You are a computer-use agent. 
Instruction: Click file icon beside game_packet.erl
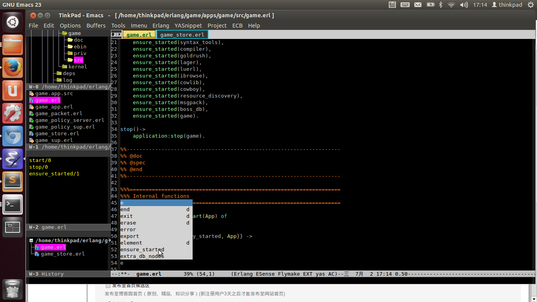click(x=31, y=114)
